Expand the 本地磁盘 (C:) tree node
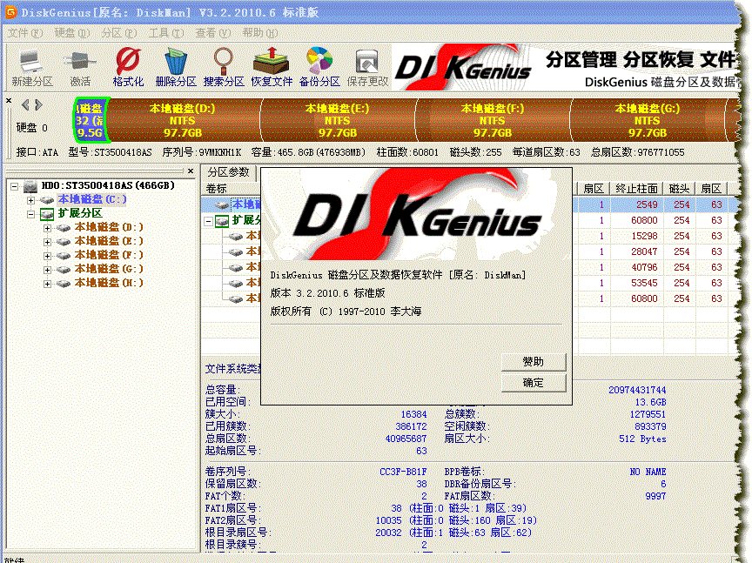Screen dimensions: 752x563 30,200
